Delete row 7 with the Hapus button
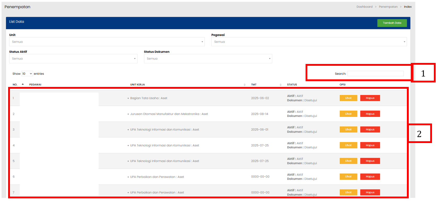Screen dimensions: 437x201 click(370, 192)
